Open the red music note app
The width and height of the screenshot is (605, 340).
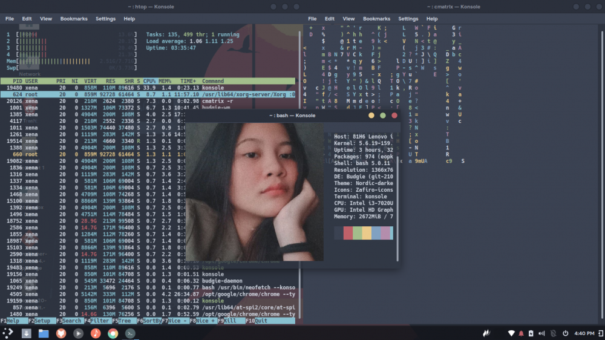pyautogui.click(x=96, y=333)
